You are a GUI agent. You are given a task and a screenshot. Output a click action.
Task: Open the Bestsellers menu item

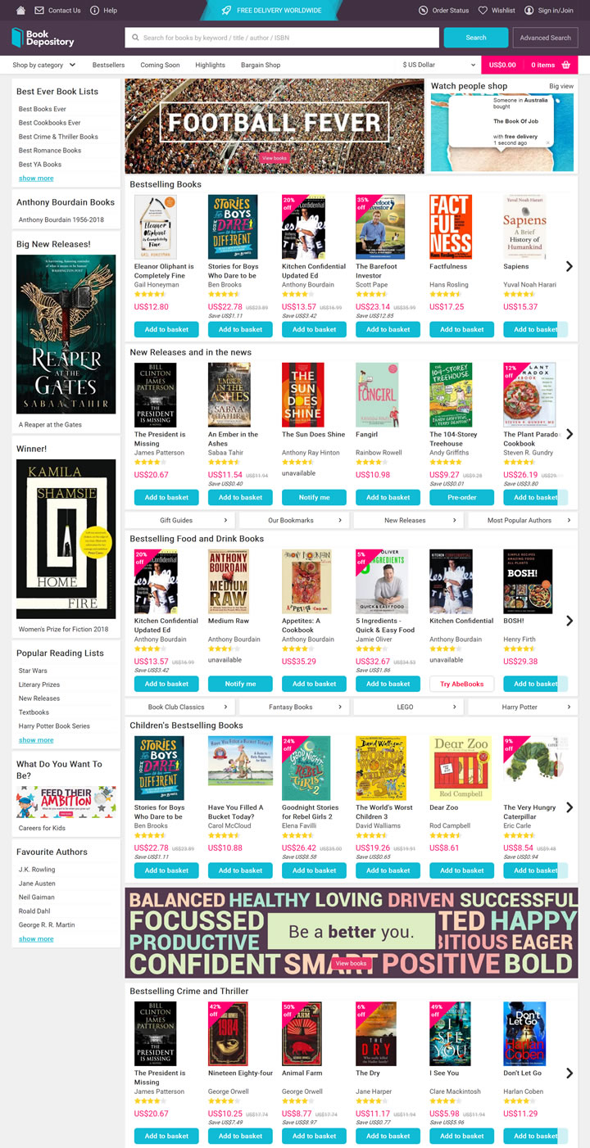click(x=109, y=65)
